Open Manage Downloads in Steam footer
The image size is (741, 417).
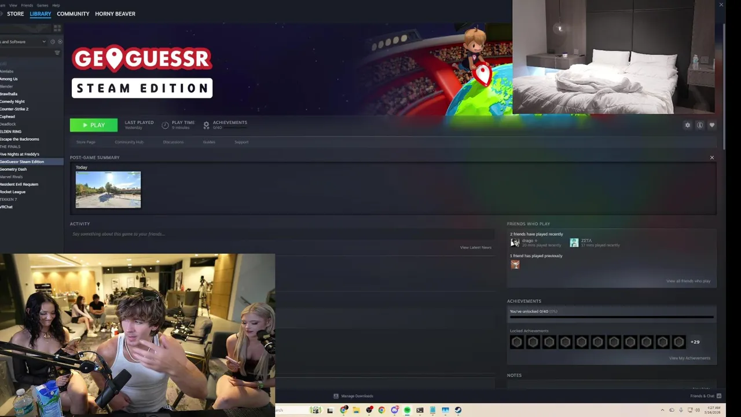coord(353,396)
